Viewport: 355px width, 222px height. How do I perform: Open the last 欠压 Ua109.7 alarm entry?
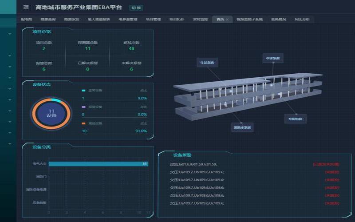click(x=197, y=203)
